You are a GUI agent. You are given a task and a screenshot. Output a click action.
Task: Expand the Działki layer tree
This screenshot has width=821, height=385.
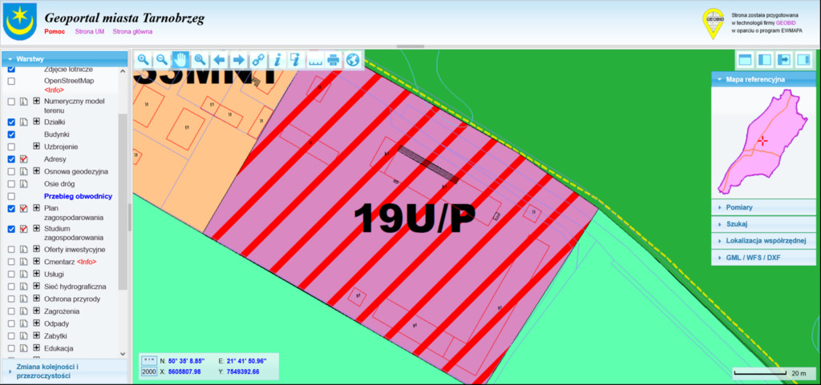pos(36,122)
